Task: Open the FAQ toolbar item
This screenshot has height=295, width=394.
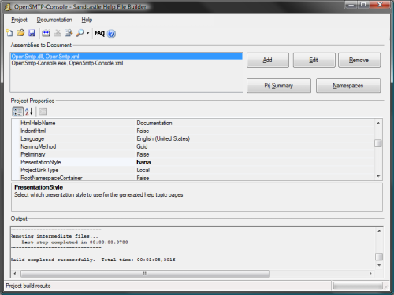Action: pyautogui.click(x=99, y=33)
